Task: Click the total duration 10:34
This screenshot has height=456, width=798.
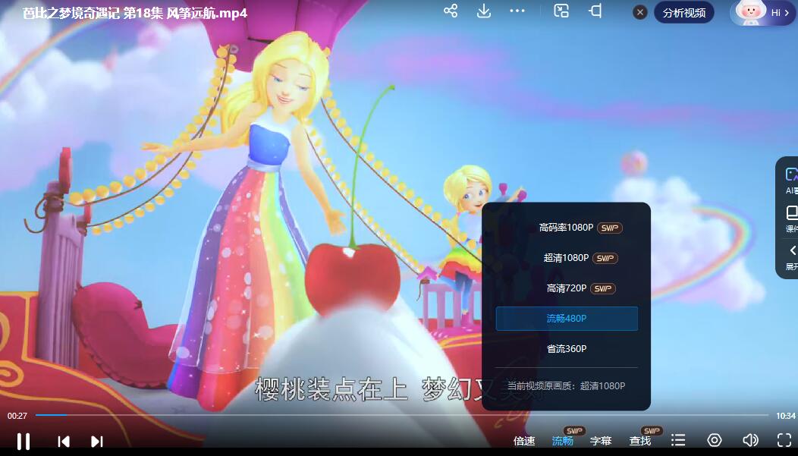Action: pos(785,416)
